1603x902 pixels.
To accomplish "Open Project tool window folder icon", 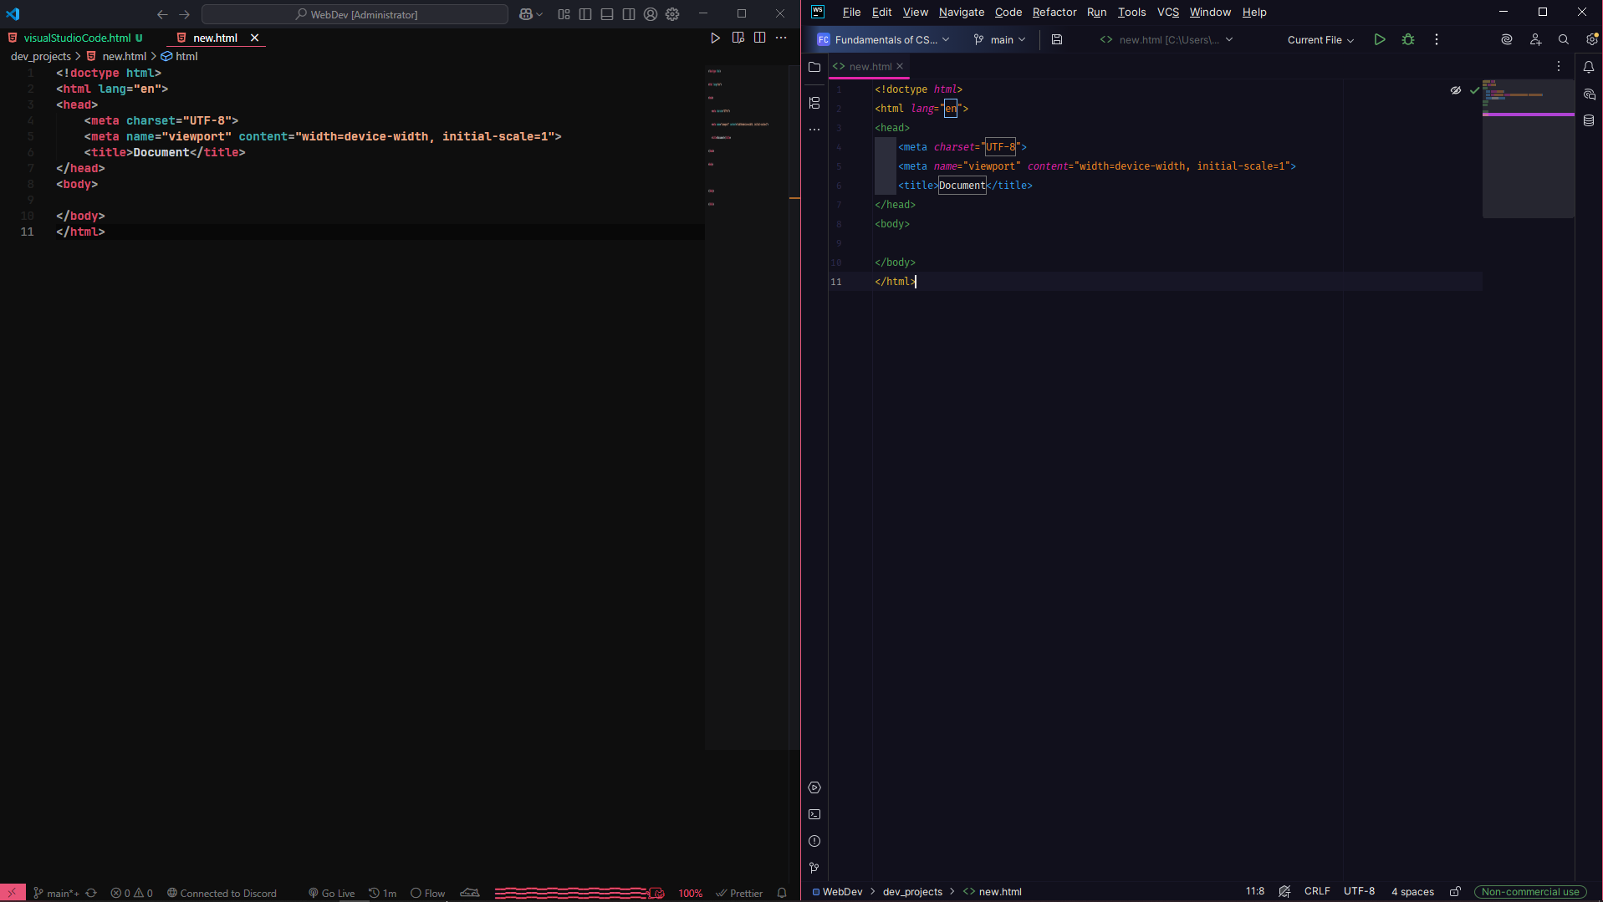I will [814, 67].
